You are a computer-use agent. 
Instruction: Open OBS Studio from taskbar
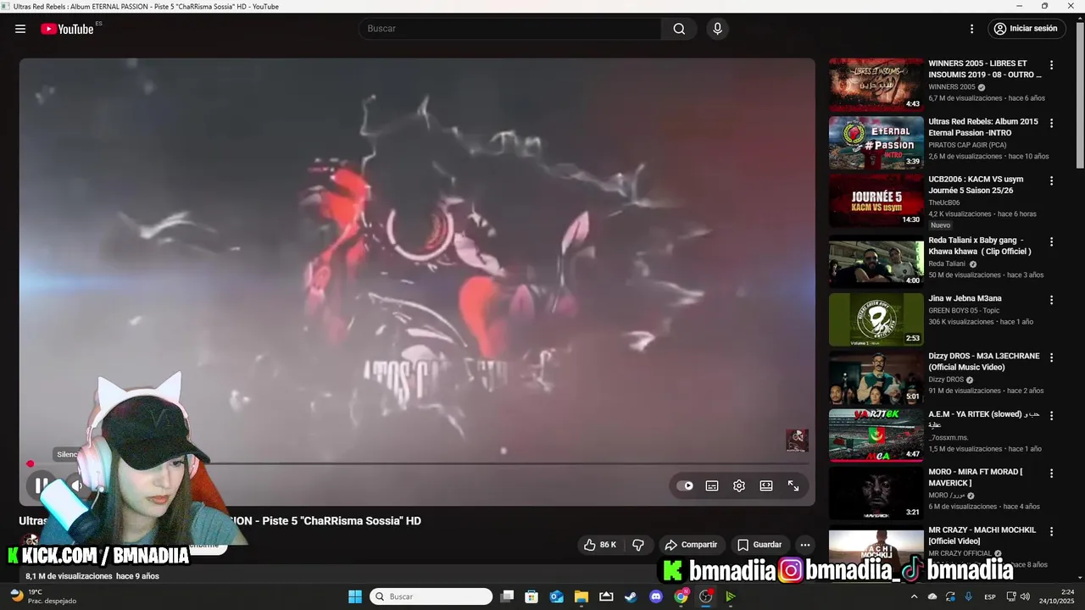pos(705,596)
